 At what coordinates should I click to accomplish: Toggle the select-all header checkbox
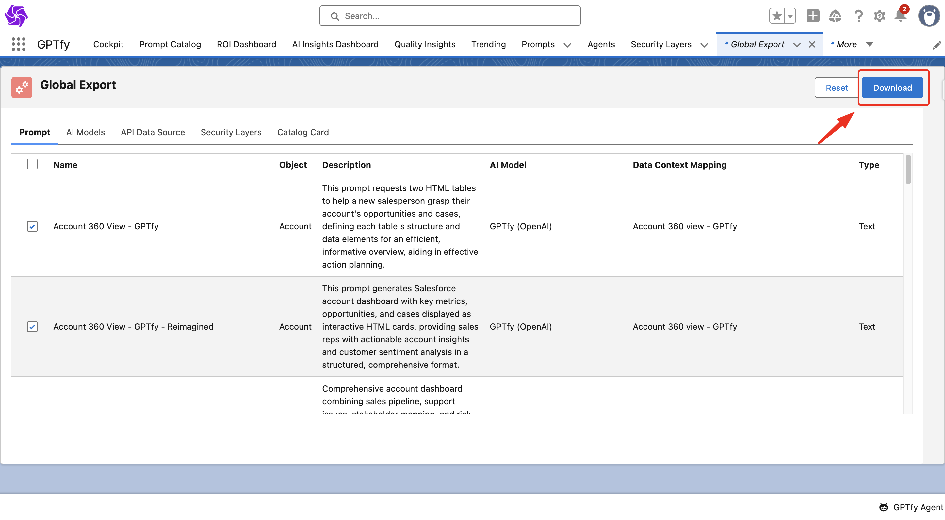coord(32,164)
